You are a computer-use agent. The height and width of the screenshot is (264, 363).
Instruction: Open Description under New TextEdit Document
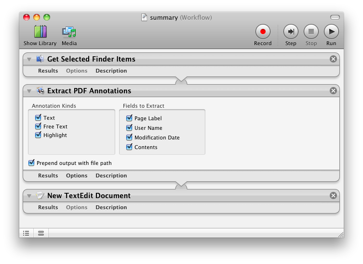point(111,207)
